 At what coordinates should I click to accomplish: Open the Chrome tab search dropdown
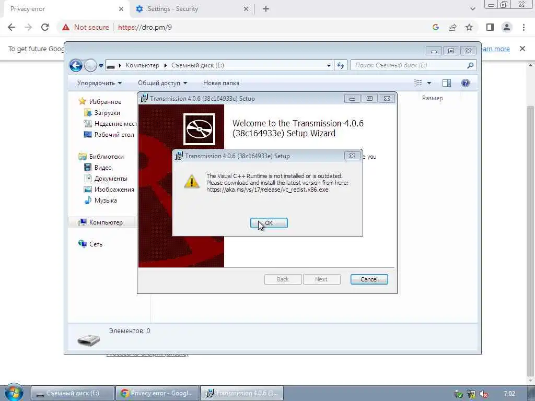point(472,9)
